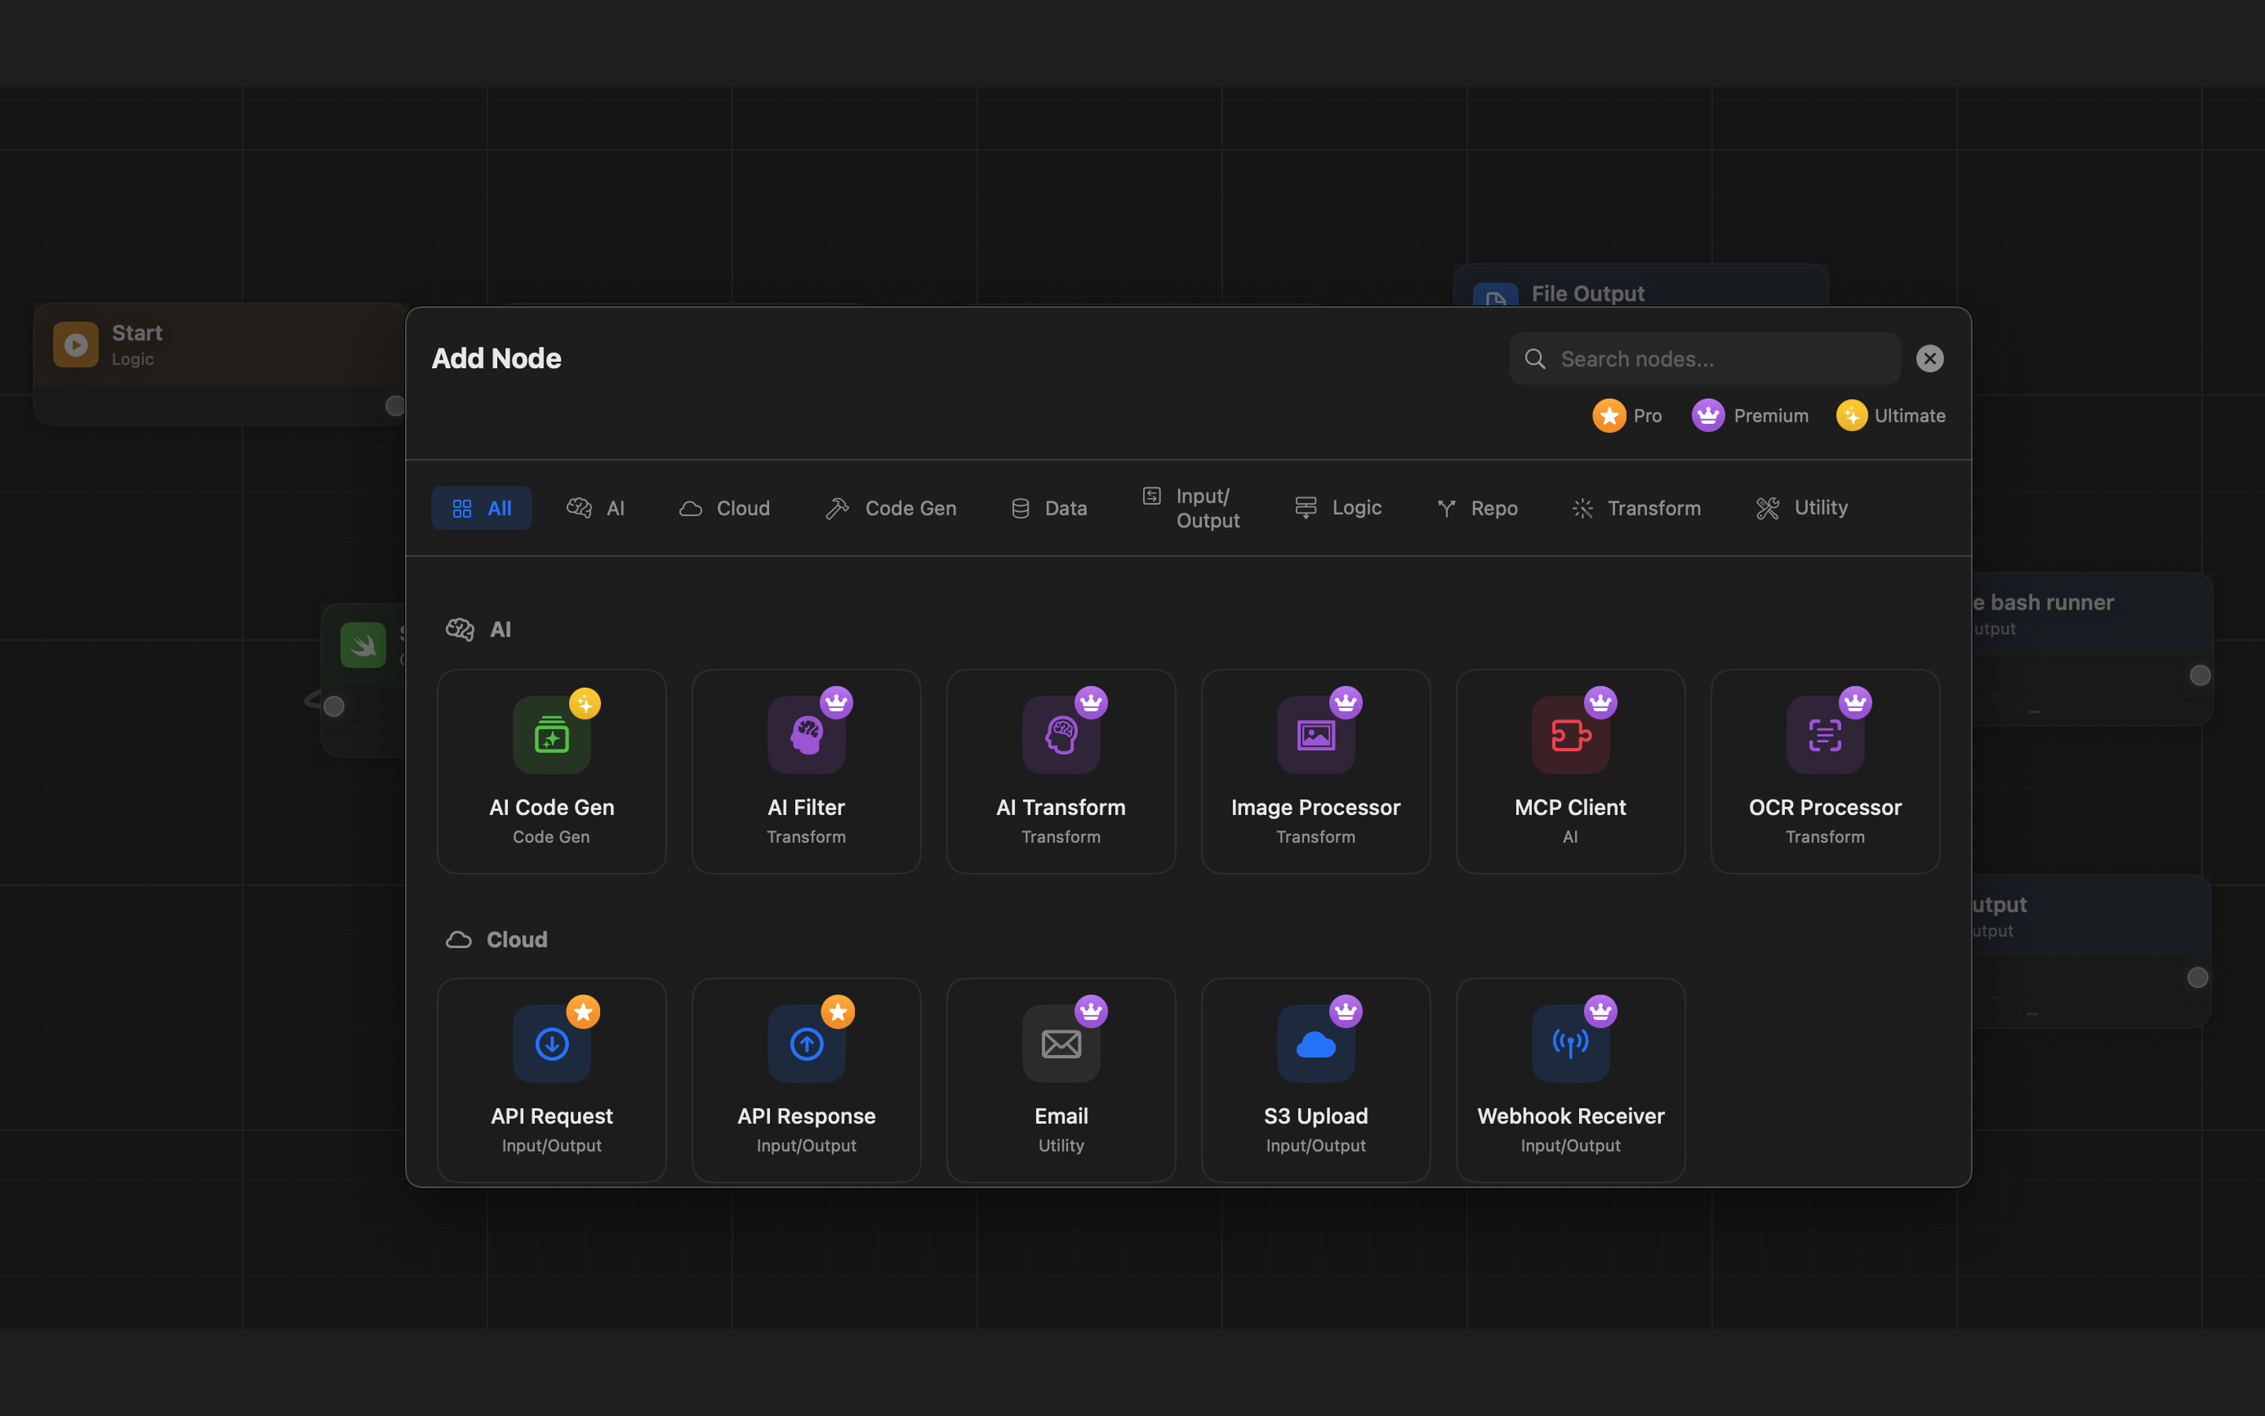
Task: Select the AI Transform node icon
Action: (x=1059, y=732)
